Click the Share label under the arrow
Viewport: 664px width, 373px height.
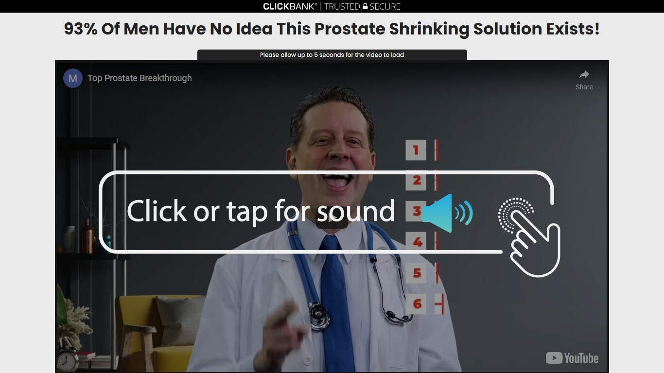[x=584, y=87]
